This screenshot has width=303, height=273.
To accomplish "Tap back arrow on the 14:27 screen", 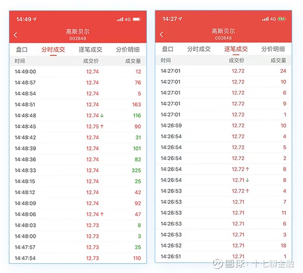I will [161, 34].
